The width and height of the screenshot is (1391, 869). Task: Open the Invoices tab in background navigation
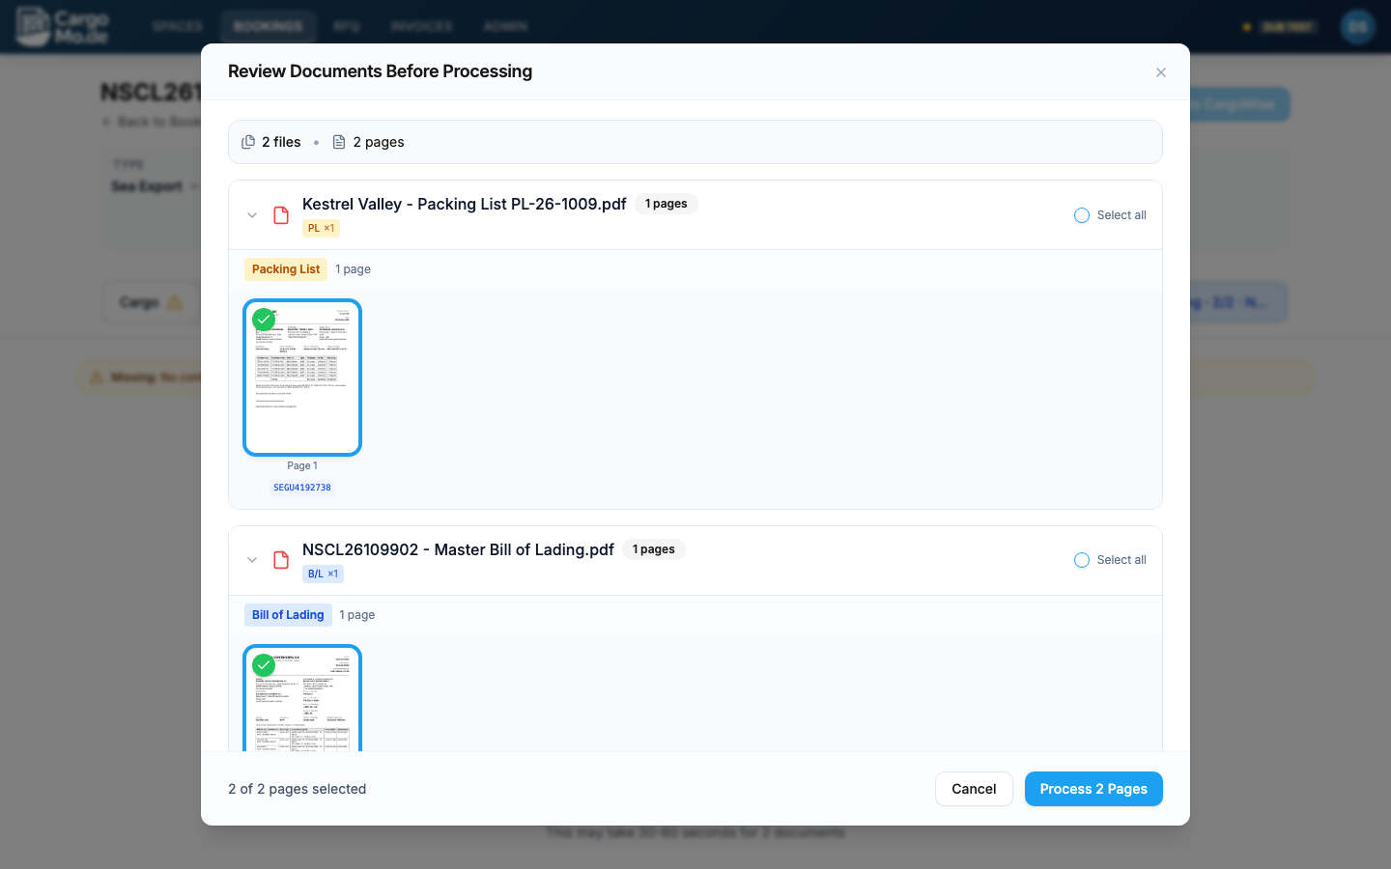click(422, 26)
